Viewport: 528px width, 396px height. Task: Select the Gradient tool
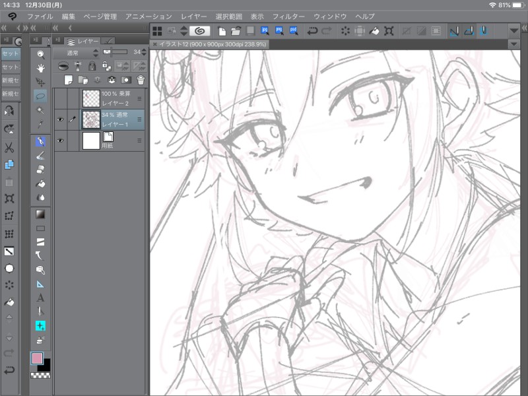point(40,214)
